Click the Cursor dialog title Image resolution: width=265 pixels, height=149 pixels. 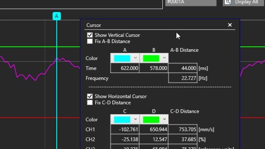coord(94,25)
